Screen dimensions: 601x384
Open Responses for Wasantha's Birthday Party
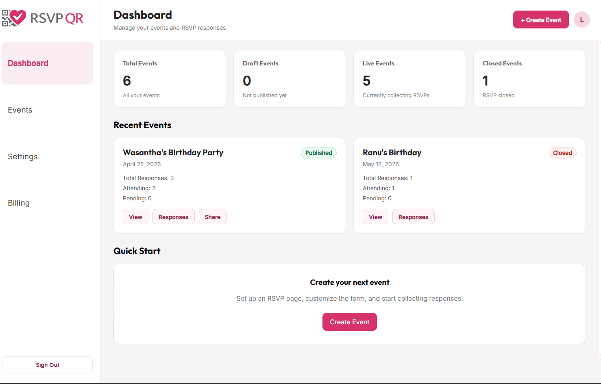173,217
